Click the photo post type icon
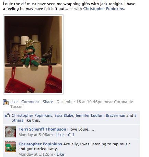Image resolution: width=149 pixels, height=157 pixels. point(6,102)
